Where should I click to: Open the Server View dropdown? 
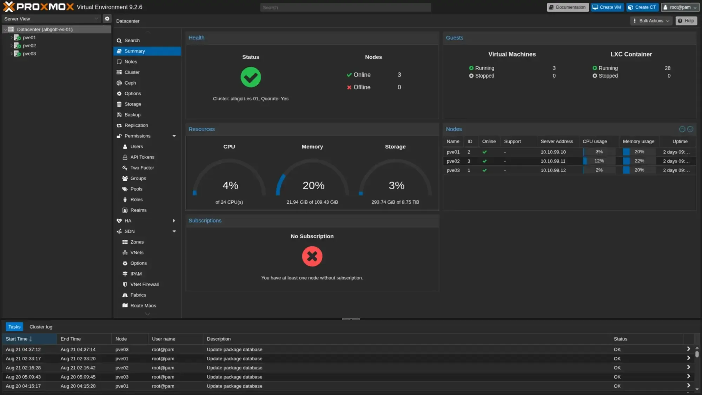pyautogui.click(x=52, y=19)
